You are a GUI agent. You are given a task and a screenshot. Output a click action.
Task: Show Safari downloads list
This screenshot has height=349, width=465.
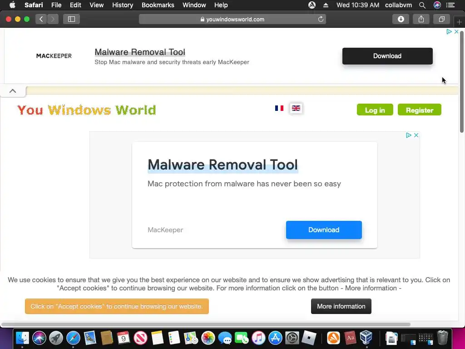pyautogui.click(x=401, y=19)
